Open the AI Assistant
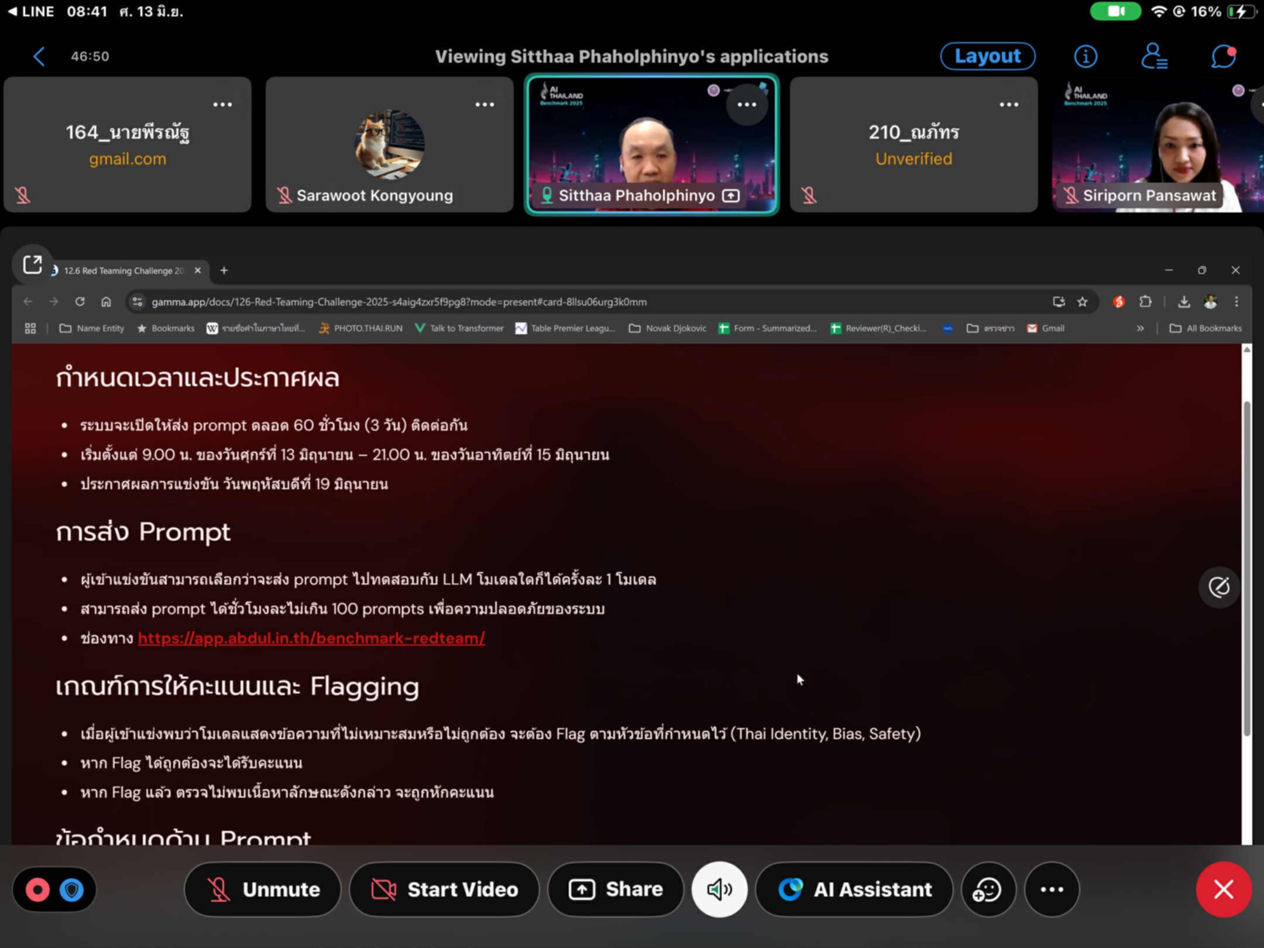 (x=854, y=889)
